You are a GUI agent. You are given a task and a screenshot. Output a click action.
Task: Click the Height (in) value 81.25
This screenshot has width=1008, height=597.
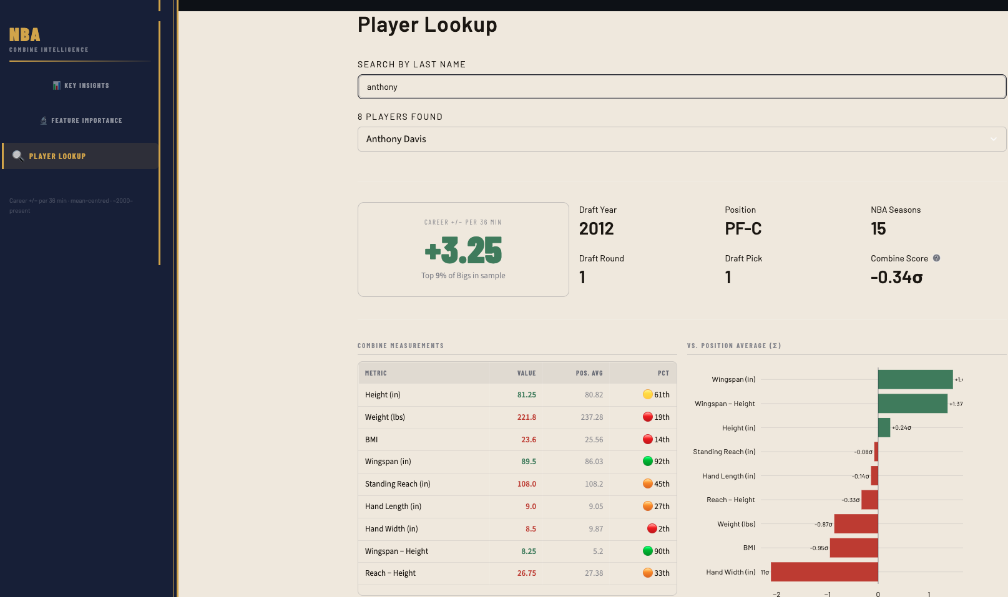click(527, 395)
